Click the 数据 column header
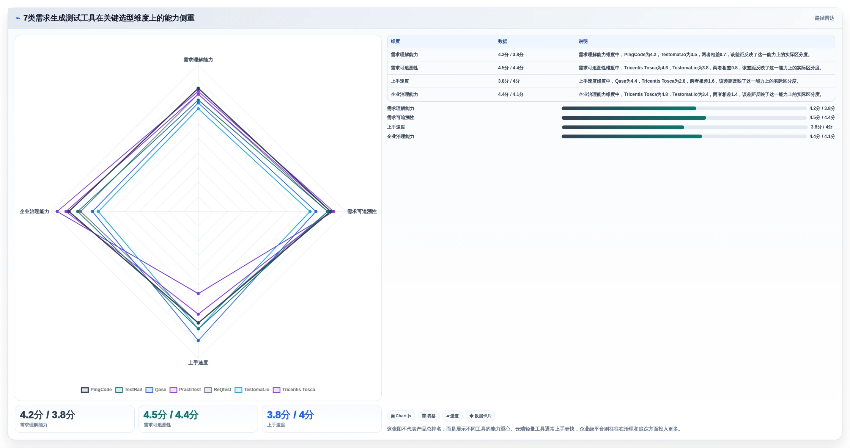 (x=503, y=41)
